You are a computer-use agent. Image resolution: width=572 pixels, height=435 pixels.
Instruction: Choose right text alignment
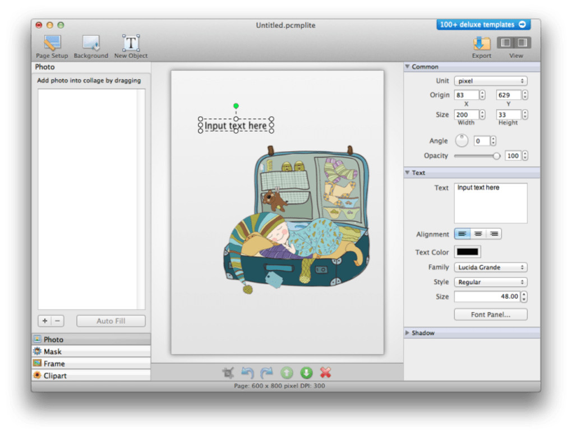pos(493,234)
